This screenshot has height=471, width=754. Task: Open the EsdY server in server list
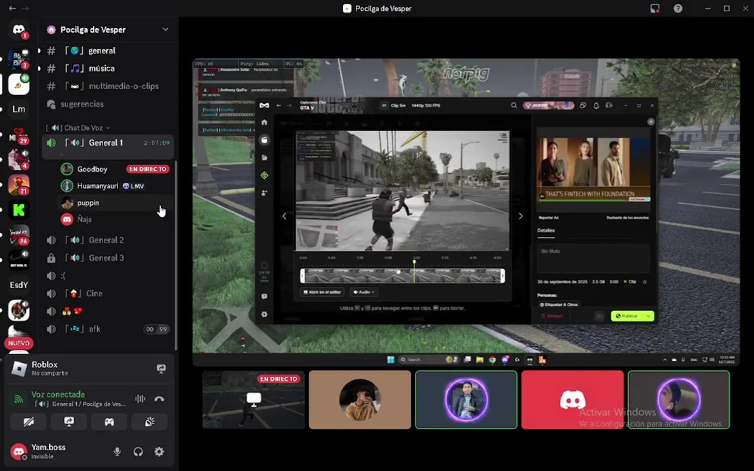19,285
